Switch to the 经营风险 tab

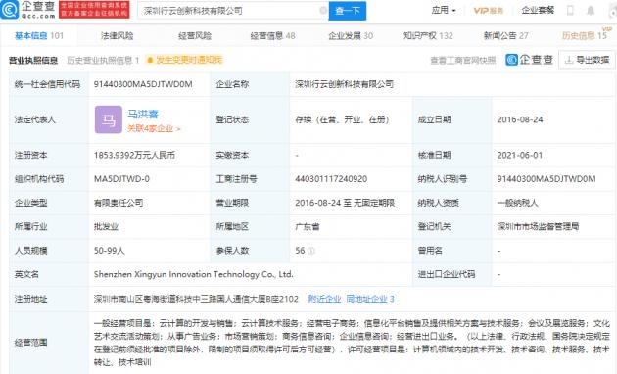(195, 36)
